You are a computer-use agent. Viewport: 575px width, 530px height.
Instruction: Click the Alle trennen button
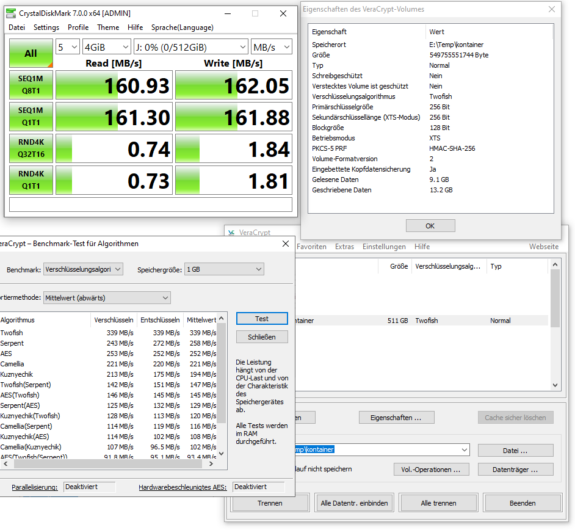[439, 503]
